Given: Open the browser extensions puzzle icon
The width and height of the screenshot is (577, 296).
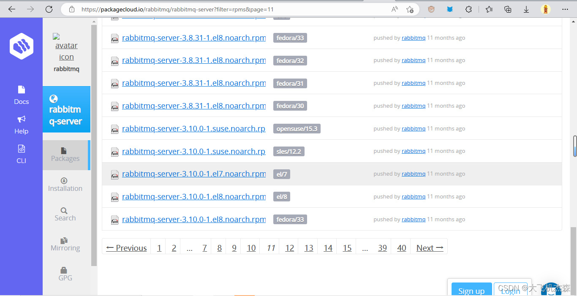Looking at the screenshot, I should pos(468,9).
